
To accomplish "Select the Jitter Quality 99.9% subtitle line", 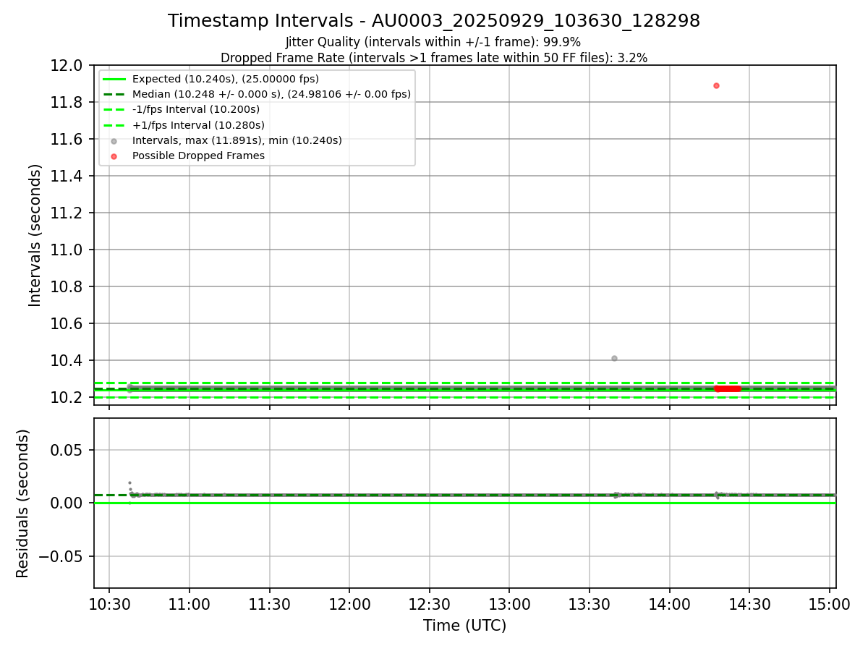I will click(x=433, y=42).
